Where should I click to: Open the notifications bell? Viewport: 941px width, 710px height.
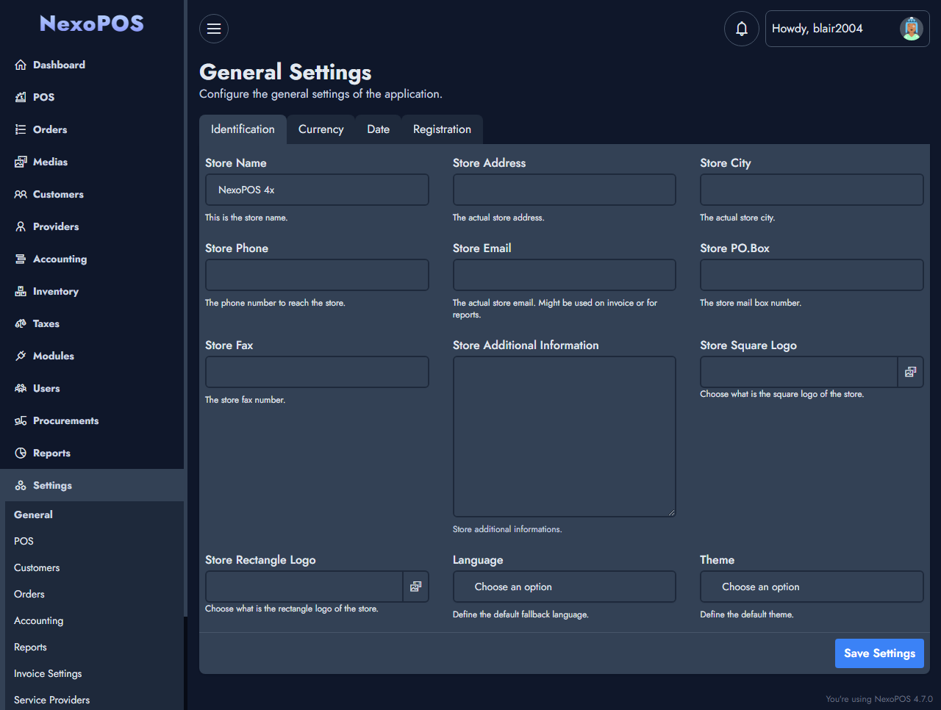point(742,29)
